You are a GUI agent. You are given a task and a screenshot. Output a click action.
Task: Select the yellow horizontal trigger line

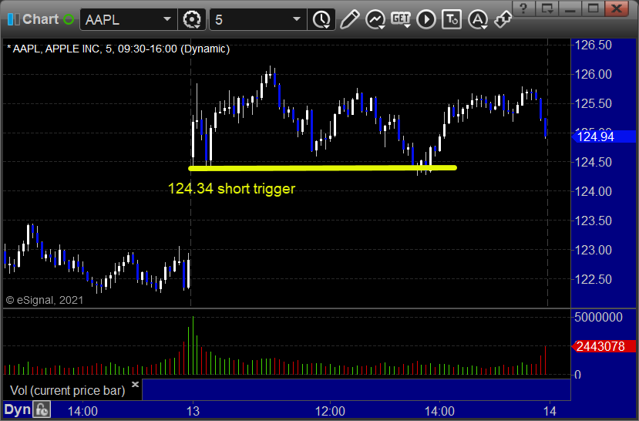pos(322,168)
